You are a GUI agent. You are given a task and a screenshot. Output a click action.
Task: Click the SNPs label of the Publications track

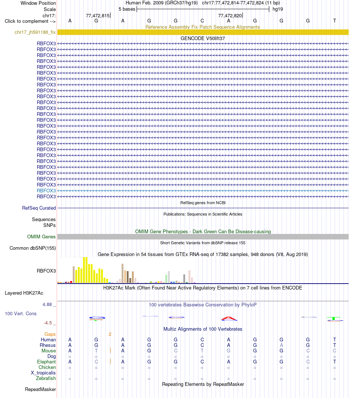50,225
